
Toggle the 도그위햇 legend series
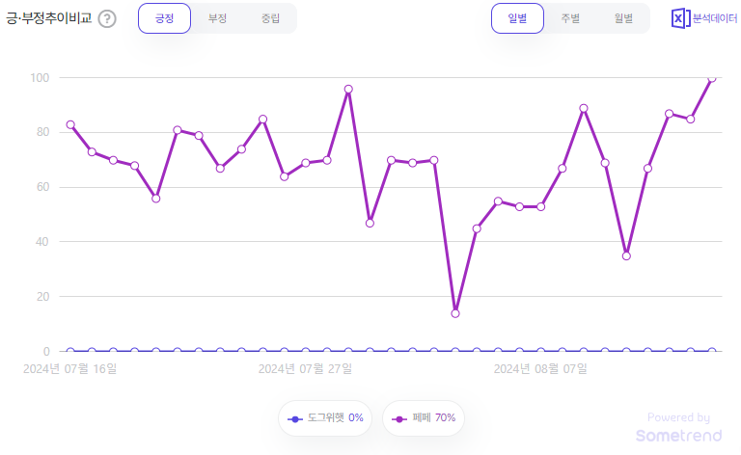click(325, 418)
